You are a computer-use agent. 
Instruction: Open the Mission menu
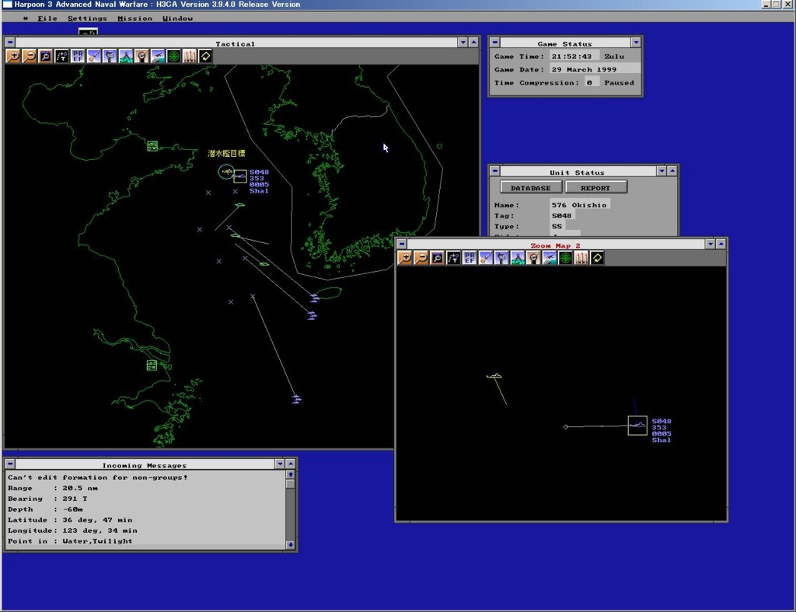pyautogui.click(x=134, y=19)
